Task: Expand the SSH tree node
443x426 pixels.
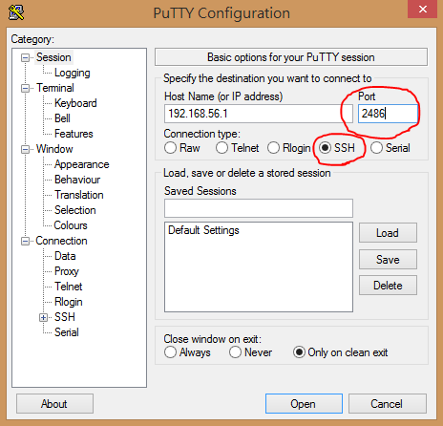Action: (43, 317)
